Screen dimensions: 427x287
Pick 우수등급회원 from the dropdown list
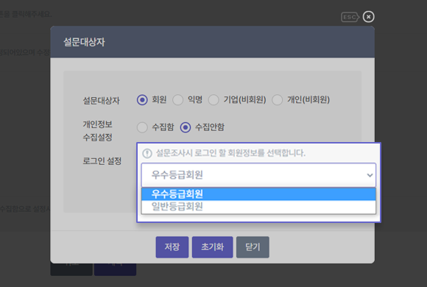coord(258,194)
